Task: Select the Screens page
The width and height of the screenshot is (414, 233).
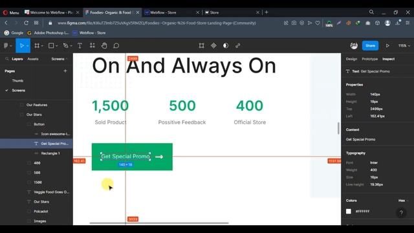Action: click(19, 91)
